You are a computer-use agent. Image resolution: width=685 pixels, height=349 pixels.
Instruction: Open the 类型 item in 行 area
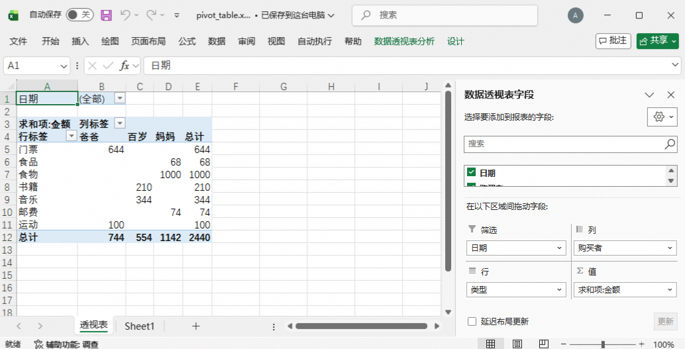[516, 289]
